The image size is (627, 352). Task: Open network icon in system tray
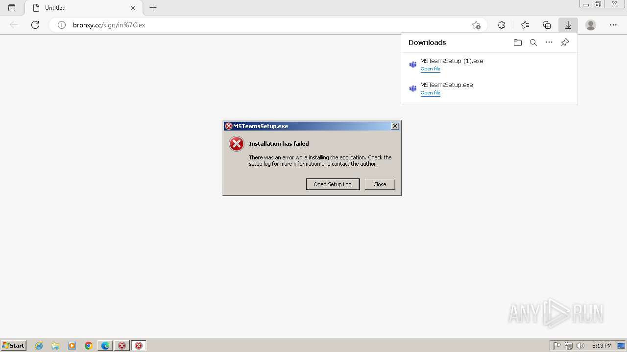[569, 346]
